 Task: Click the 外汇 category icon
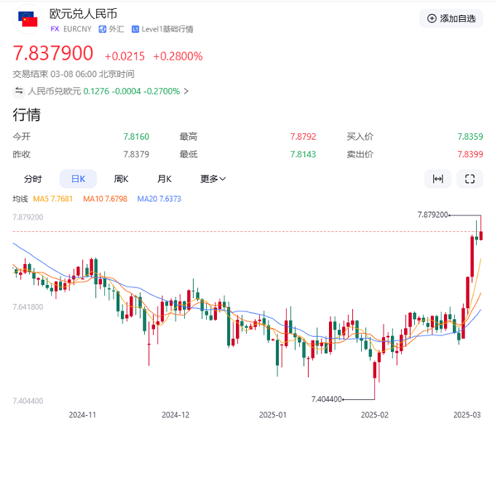(x=102, y=29)
